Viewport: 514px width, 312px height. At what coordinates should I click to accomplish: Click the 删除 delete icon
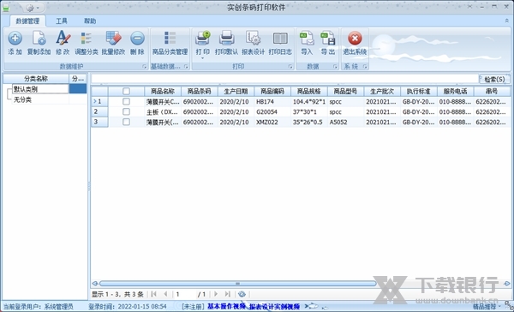click(137, 39)
